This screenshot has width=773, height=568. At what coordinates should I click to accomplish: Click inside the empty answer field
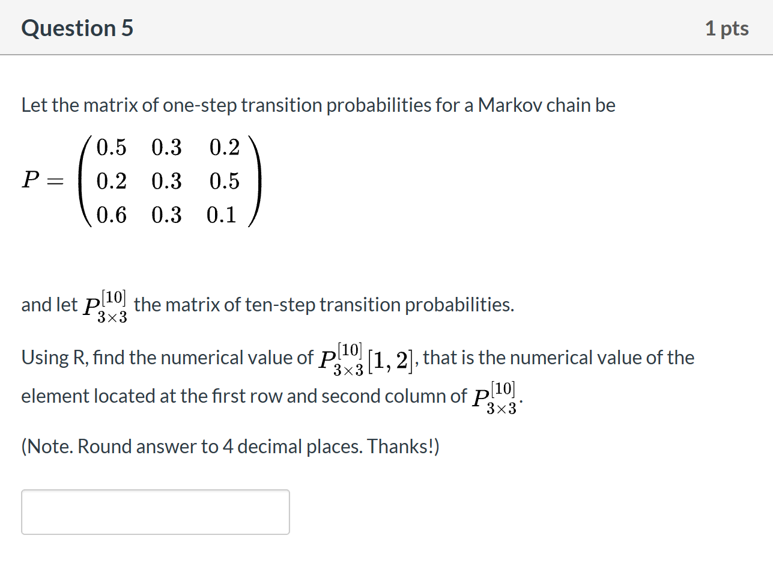(155, 512)
